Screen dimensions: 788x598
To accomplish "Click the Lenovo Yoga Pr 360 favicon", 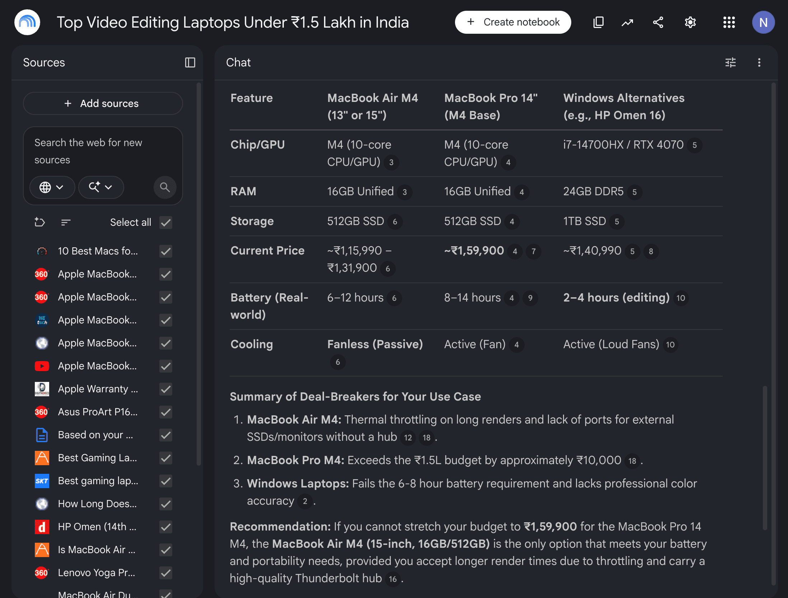I will coord(42,573).
